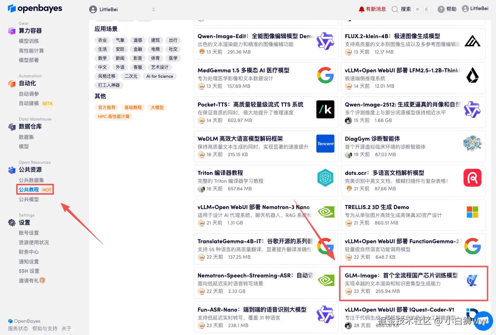Click TRELLIS.2 Microsoft logo

[x=473, y=212]
